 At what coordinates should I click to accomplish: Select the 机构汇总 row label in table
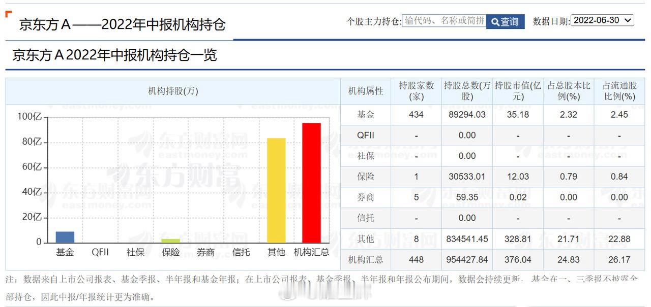coord(366,260)
